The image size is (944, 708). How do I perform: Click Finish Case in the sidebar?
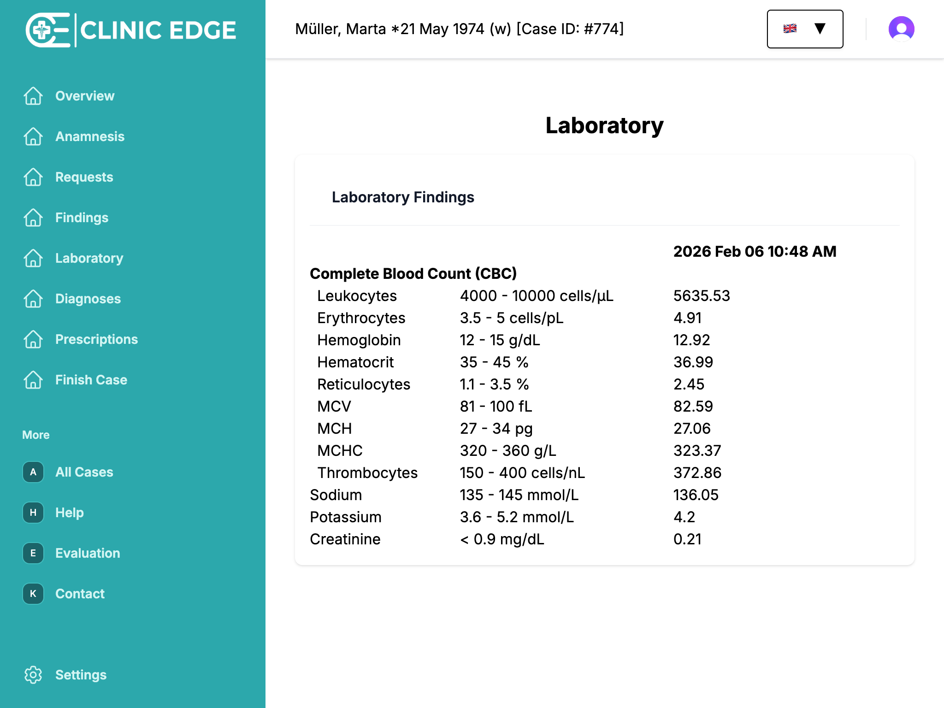91,380
